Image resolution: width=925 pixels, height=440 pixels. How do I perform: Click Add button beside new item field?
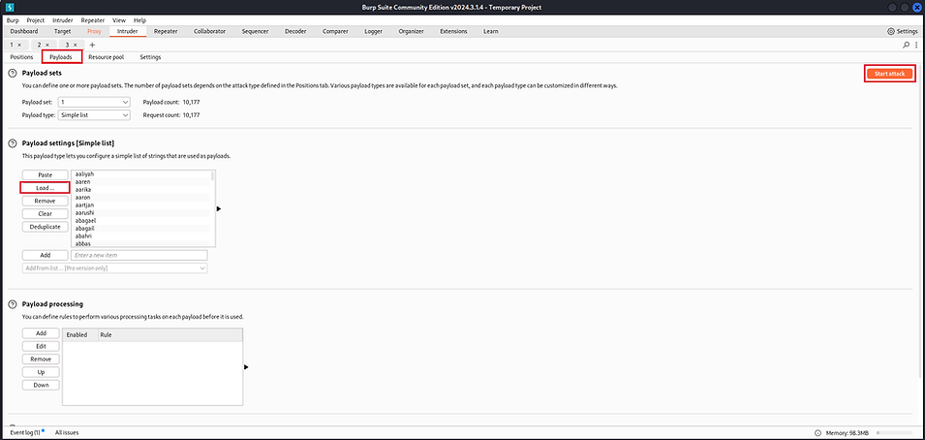pyautogui.click(x=46, y=255)
